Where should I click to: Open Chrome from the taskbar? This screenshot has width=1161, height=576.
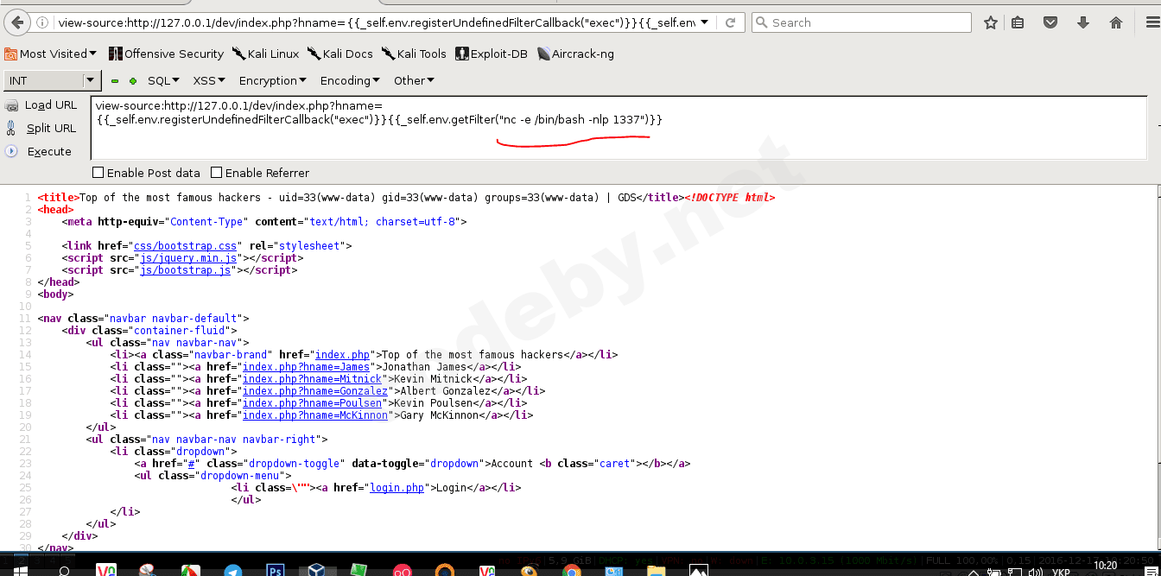pos(571,570)
